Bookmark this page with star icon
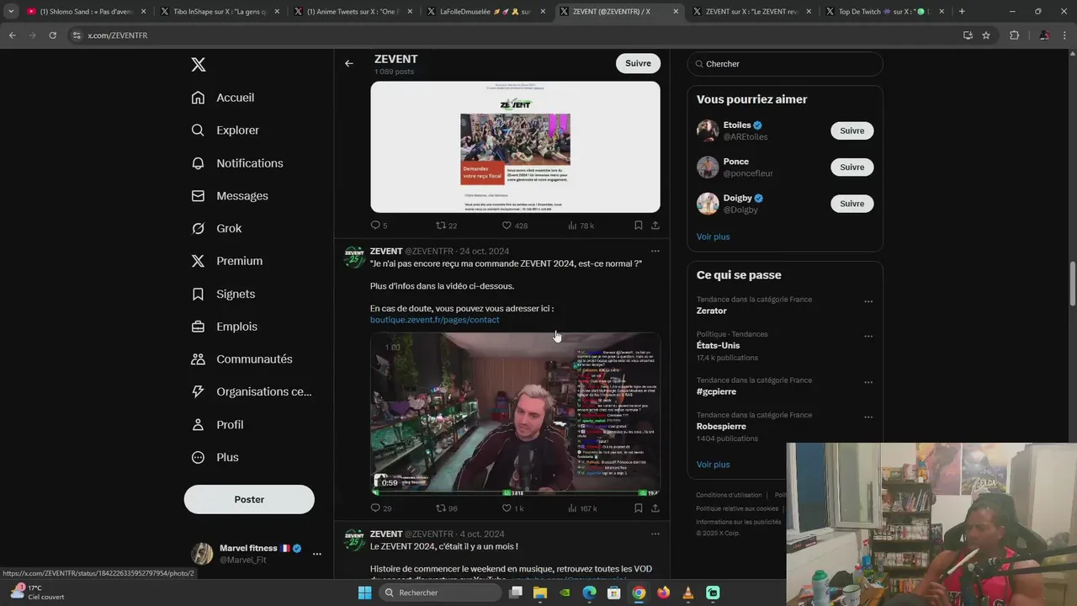The width and height of the screenshot is (1077, 606). [x=986, y=35]
